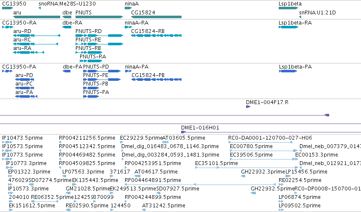361x212 pixels.
Task: Click the LP06874.5prime label
Action: point(299,197)
